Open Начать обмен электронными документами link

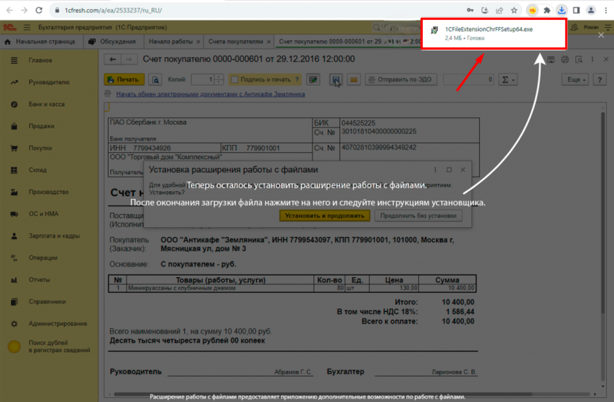click(210, 94)
